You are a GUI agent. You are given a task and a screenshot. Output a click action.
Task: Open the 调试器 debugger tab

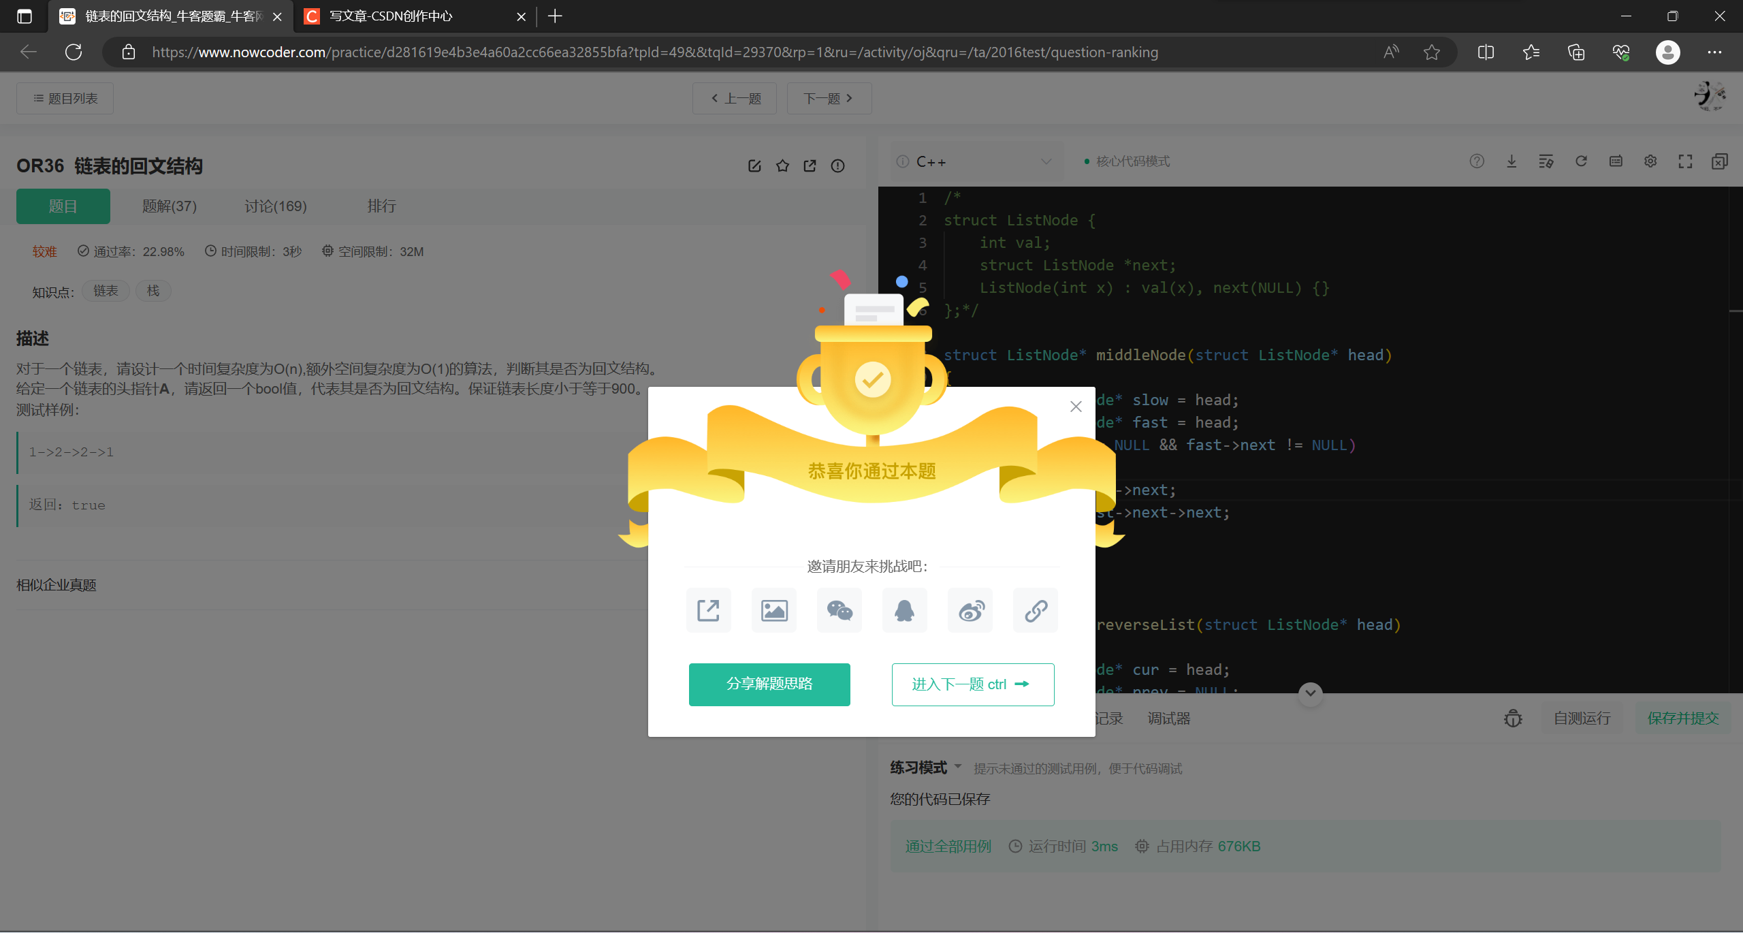tap(1169, 718)
